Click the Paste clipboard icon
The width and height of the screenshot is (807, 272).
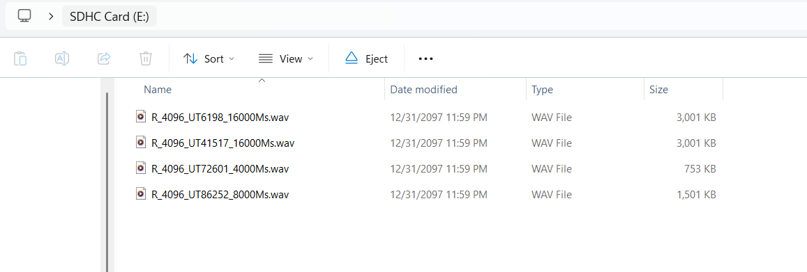tap(20, 58)
